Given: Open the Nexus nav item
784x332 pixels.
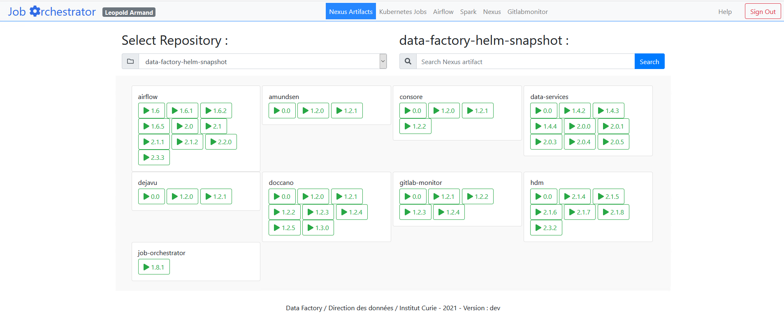Looking at the screenshot, I should (492, 12).
